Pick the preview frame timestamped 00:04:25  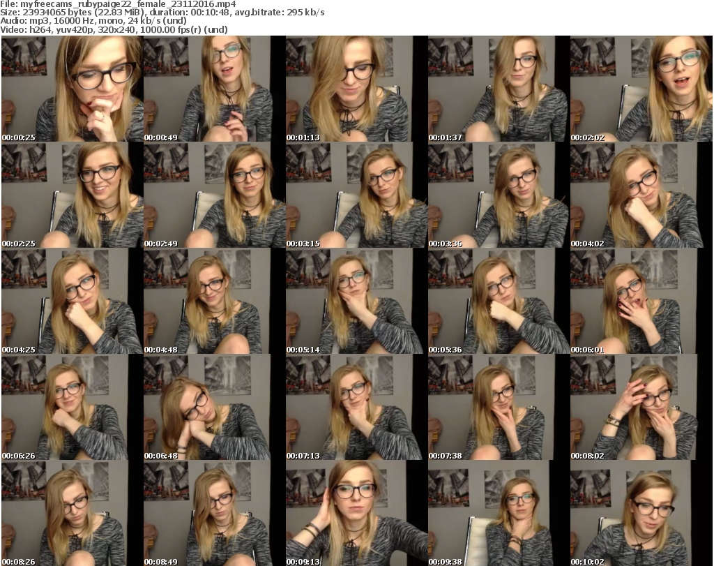tap(73, 301)
